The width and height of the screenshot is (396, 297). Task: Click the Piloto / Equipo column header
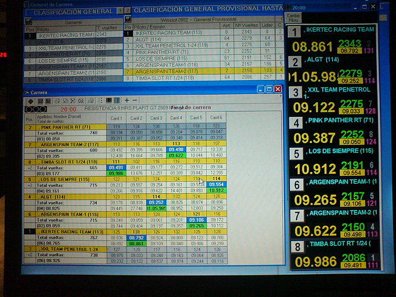[x=176, y=27]
